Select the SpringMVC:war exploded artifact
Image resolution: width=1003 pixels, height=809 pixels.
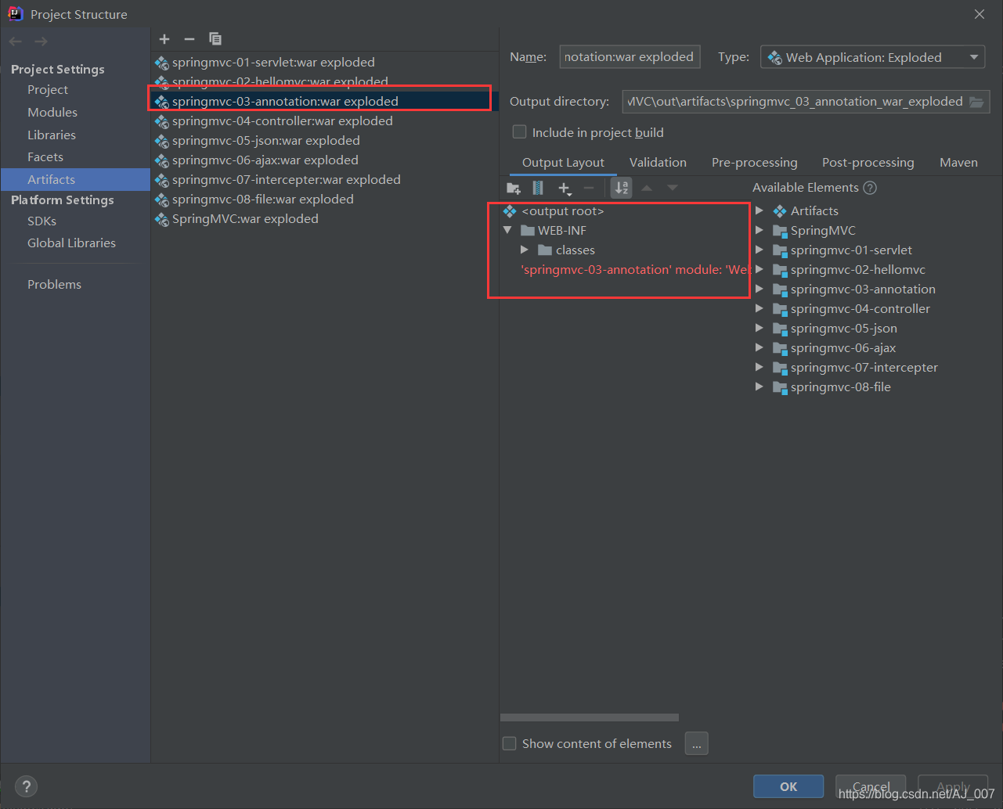pyautogui.click(x=245, y=219)
